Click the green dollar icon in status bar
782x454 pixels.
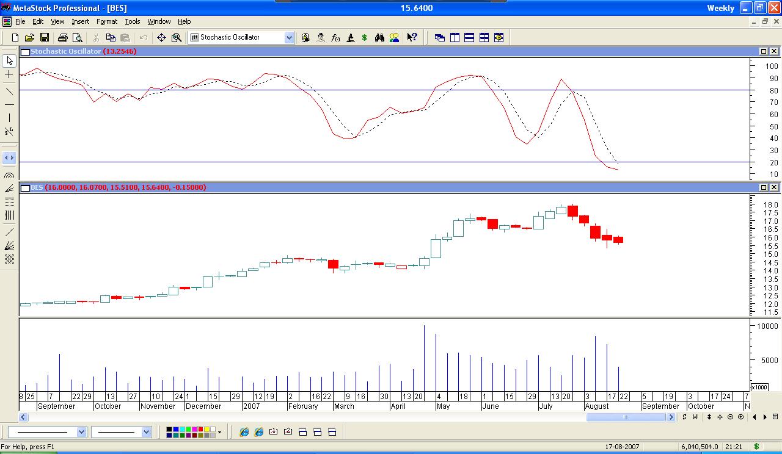click(x=756, y=447)
